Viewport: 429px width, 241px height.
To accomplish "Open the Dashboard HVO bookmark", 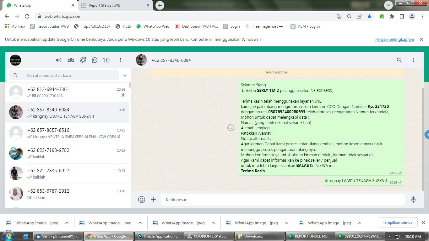I will [196, 26].
